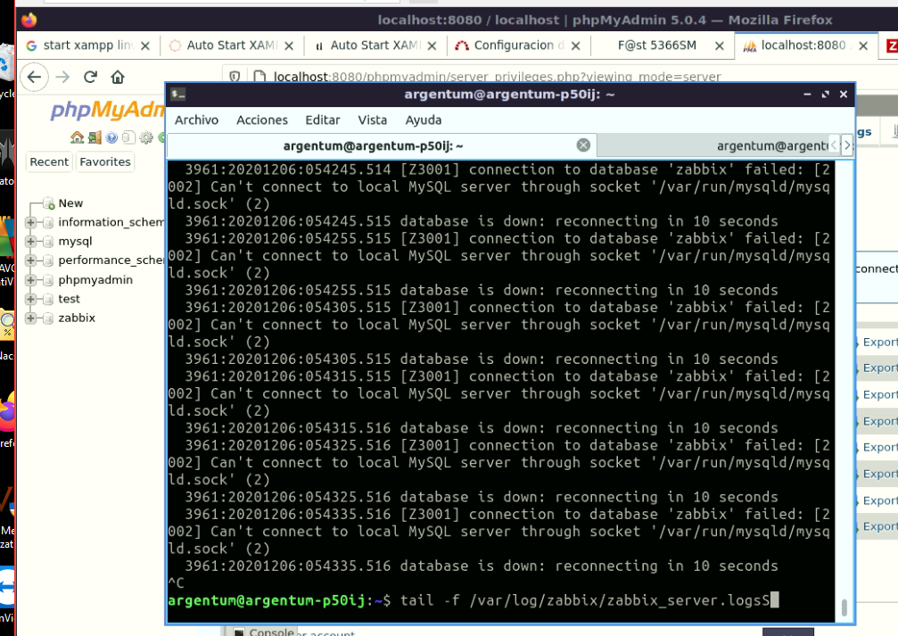
Task: Open the zabbix database link
Action: tap(76, 318)
